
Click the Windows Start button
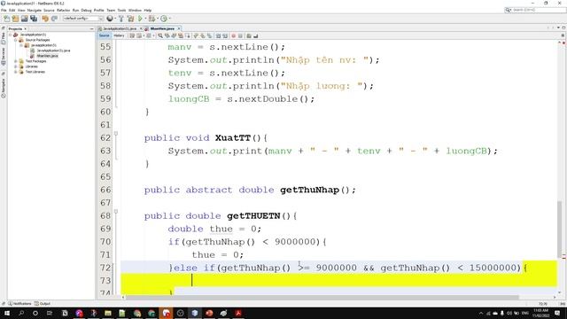click(6, 313)
